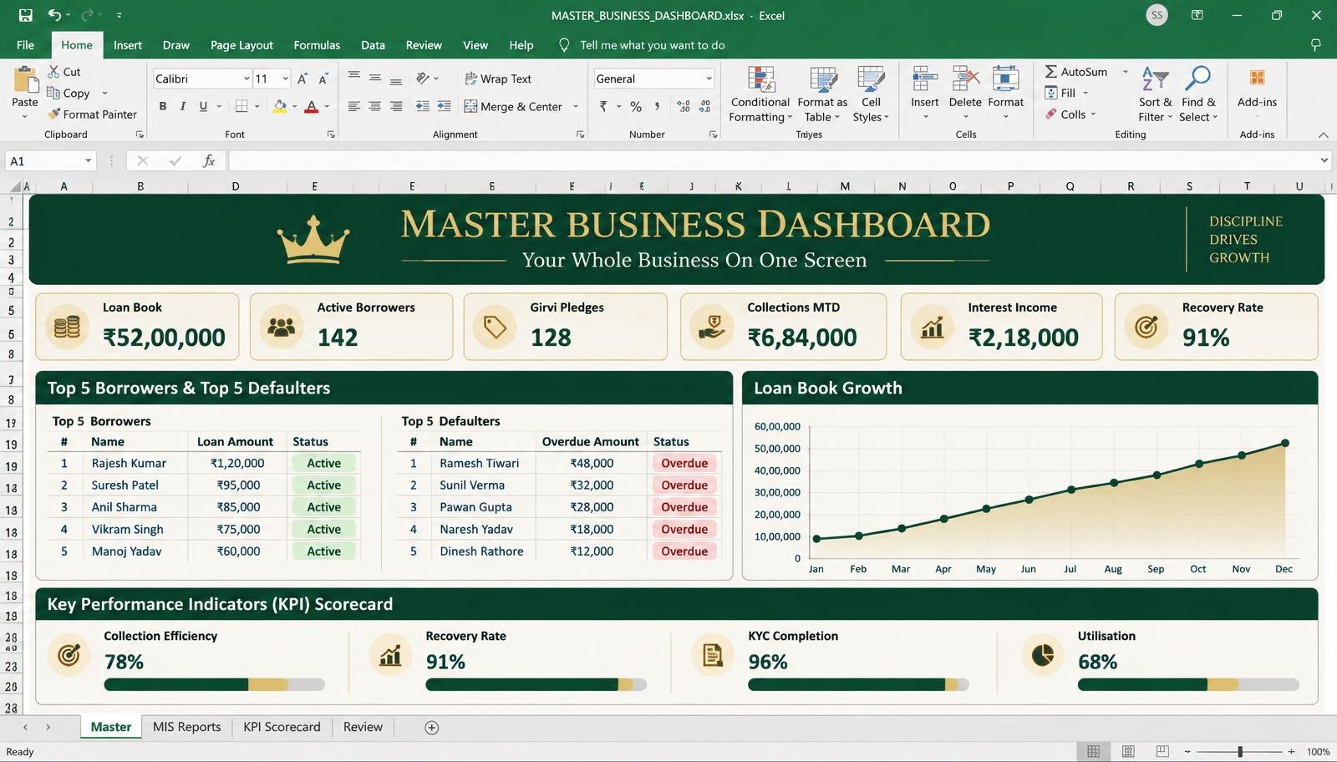Viewport: 1337px width, 762px height.
Task: Click the Fill button in Editing group
Action: pos(1060,93)
